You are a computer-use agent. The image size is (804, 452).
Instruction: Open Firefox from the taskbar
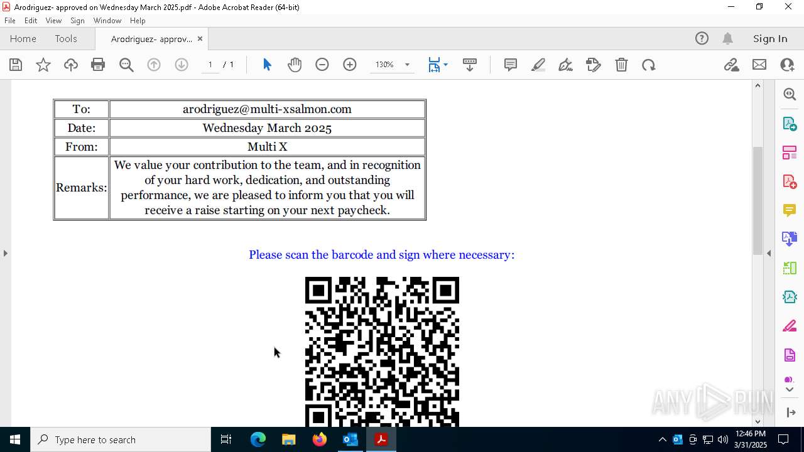(320, 439)
